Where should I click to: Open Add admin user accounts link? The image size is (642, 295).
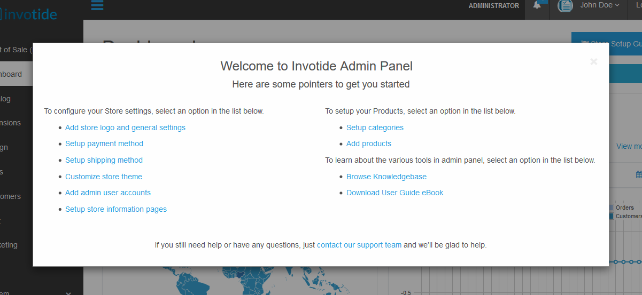tap(108, 193)
